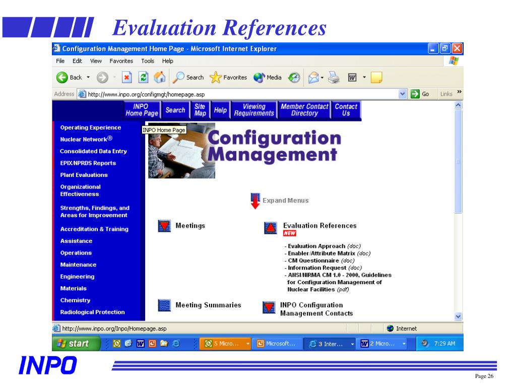Viewport: 516px width, 387px height.
Task: Go to the INPO Home Page tab
Action: point(142,110)
